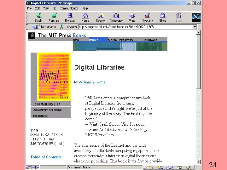Viewport: 227px width, 170px height.
Task: Open the Edit menu
Action: 37,8
